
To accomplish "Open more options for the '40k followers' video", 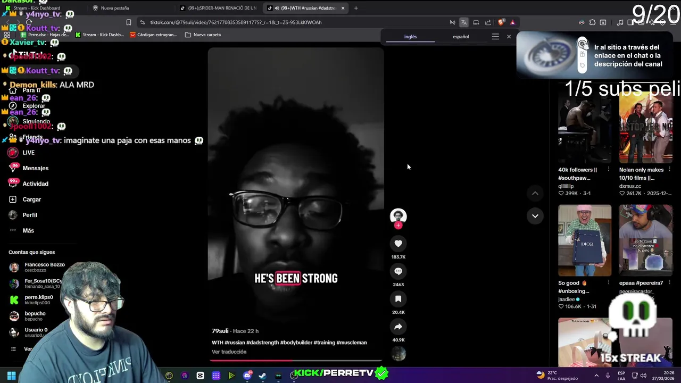I will (608, 170).
